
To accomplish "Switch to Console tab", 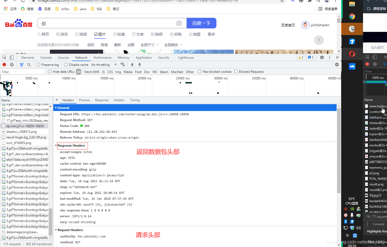I will tap(46, 57).
